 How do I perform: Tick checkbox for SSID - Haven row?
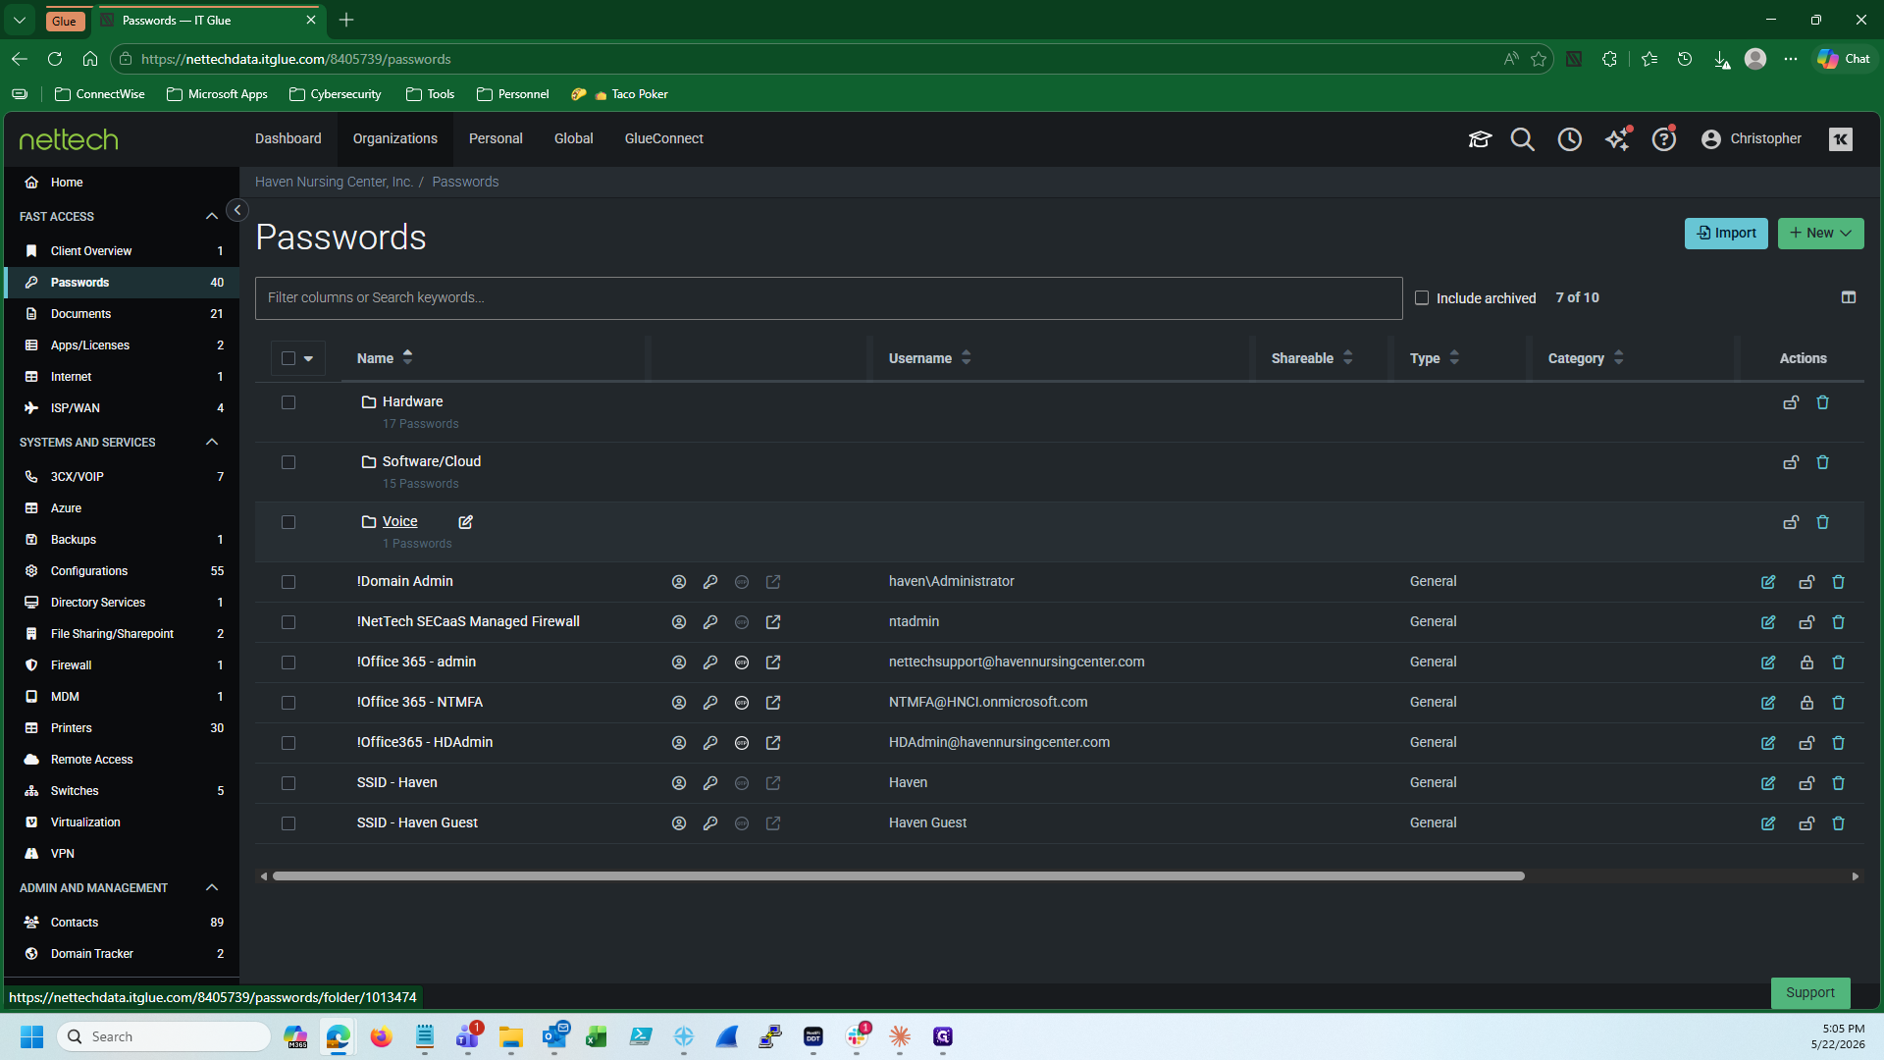pyautogui.click(x=288, y=783)
